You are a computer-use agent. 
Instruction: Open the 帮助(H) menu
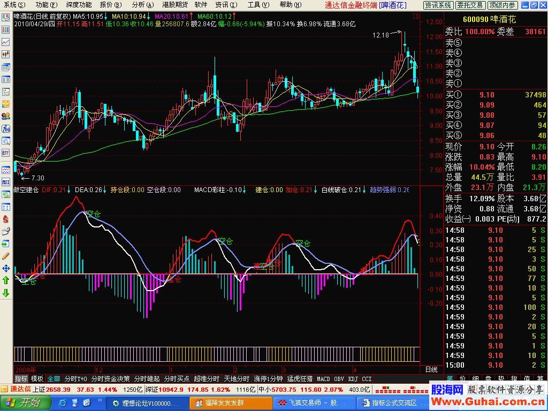[291, 5]
